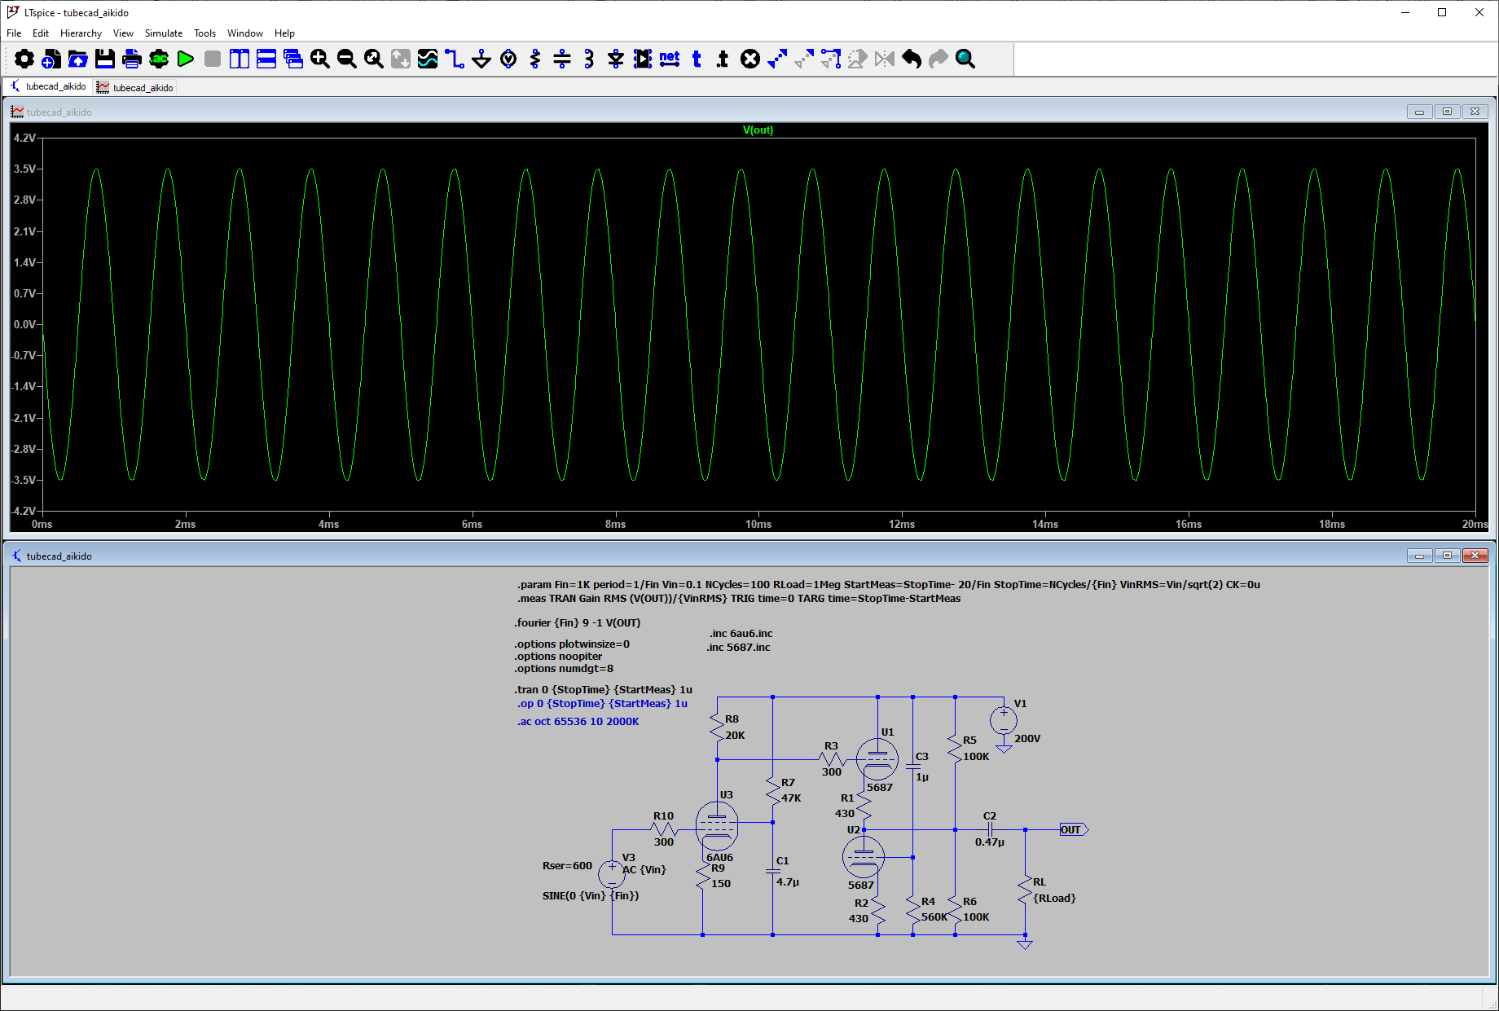The image size is (1499, 1011).
Task: Open the File menu
Action: [x=14, y=33]
